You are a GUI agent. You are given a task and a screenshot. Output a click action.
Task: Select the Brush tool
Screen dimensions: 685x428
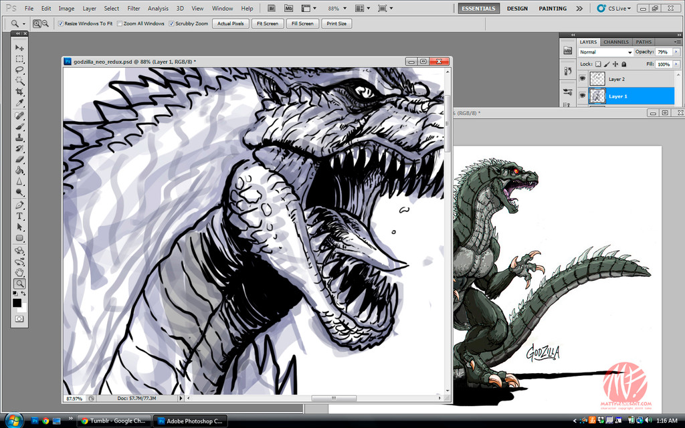(19, 126)
